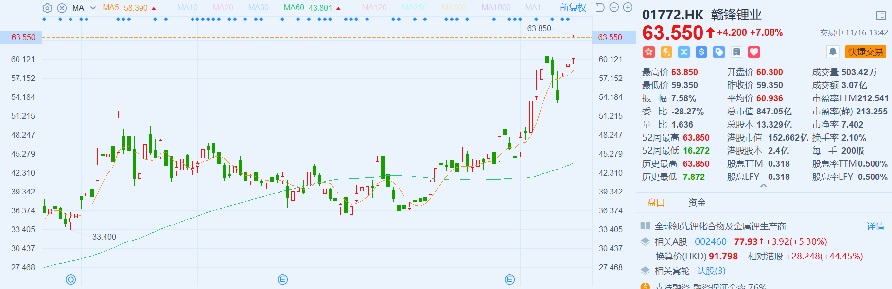Toggle the MA30 moving average line
Screen dimensions: 892x289
coord(259,8)
